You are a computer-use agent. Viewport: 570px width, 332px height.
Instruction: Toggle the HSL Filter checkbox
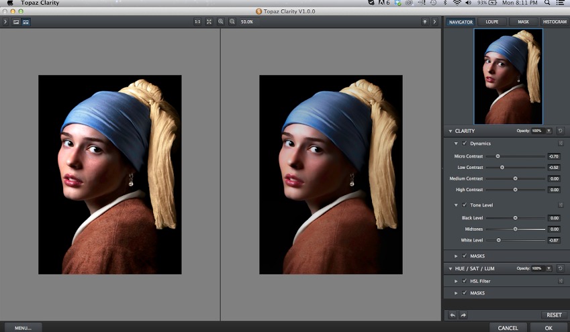(x=464, y=281)
